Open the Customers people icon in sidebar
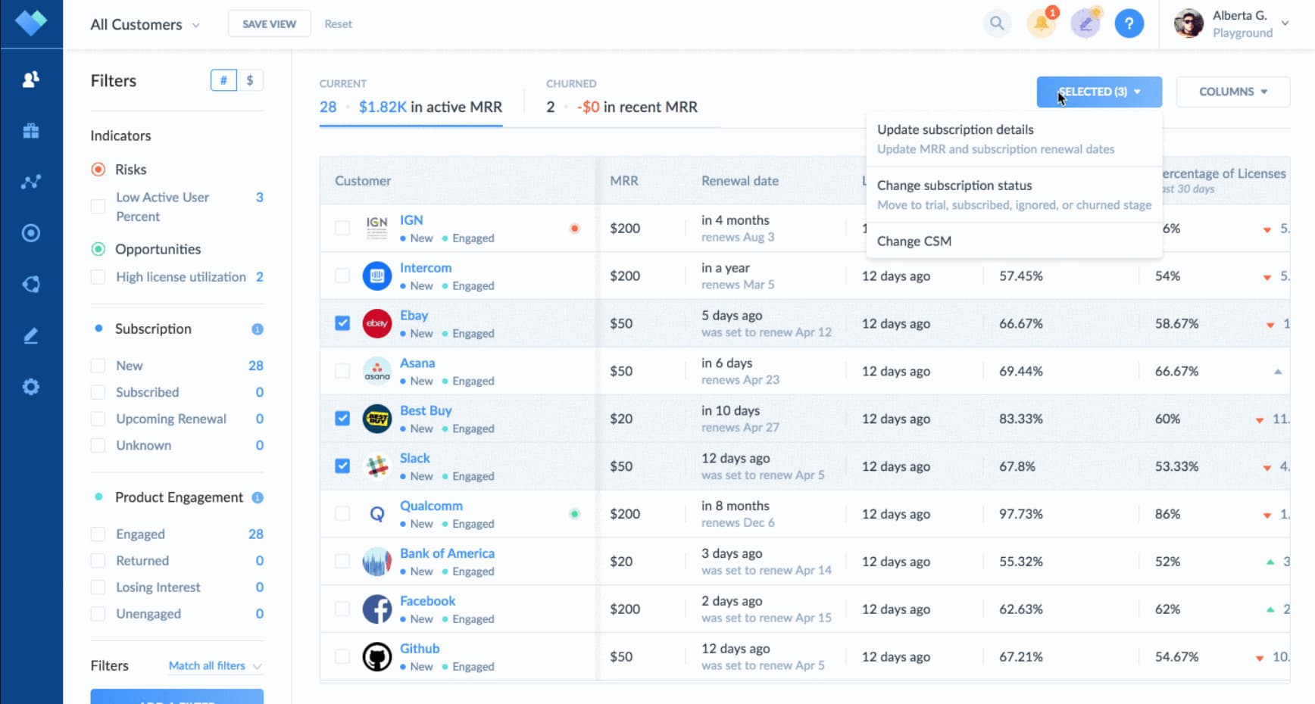 [x=31, y=79]
